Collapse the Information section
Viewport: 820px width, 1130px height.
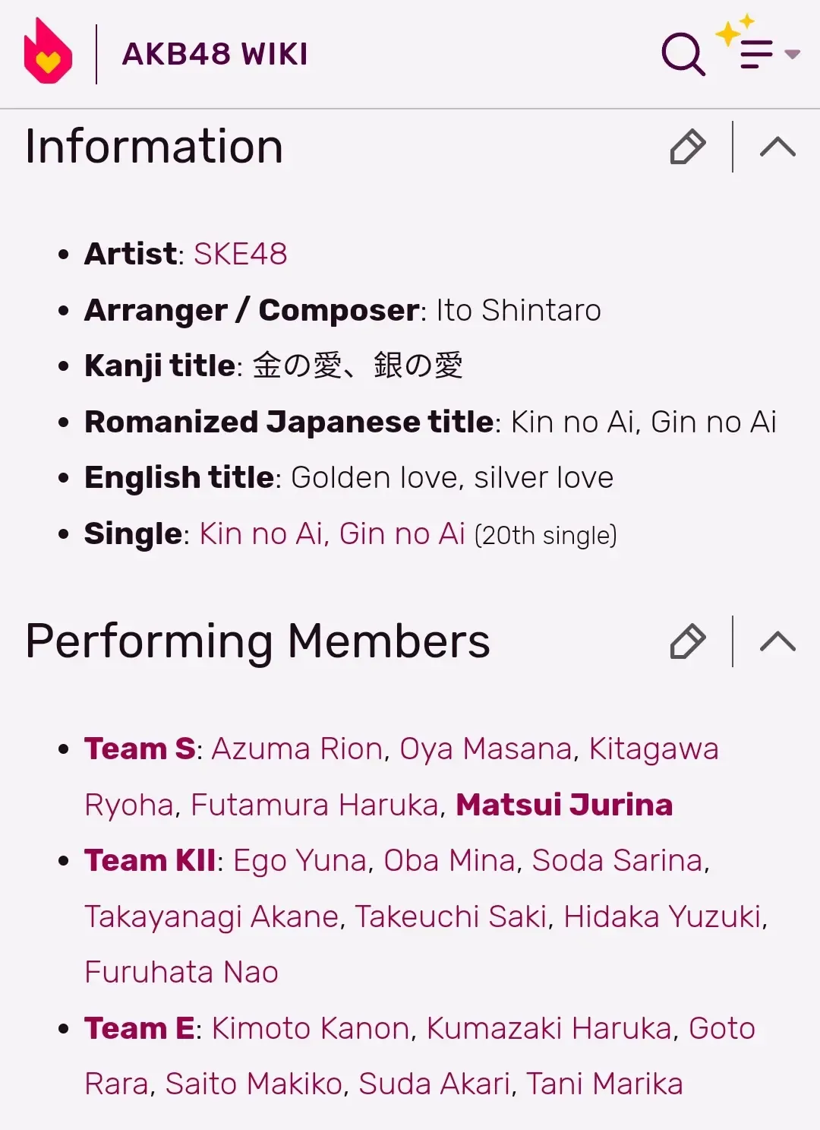click(777, 147)
